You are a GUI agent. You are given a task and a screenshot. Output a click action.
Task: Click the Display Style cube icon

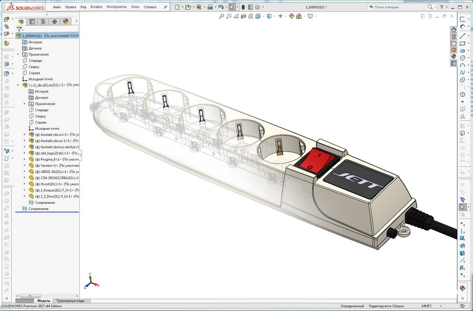[269, 16]
